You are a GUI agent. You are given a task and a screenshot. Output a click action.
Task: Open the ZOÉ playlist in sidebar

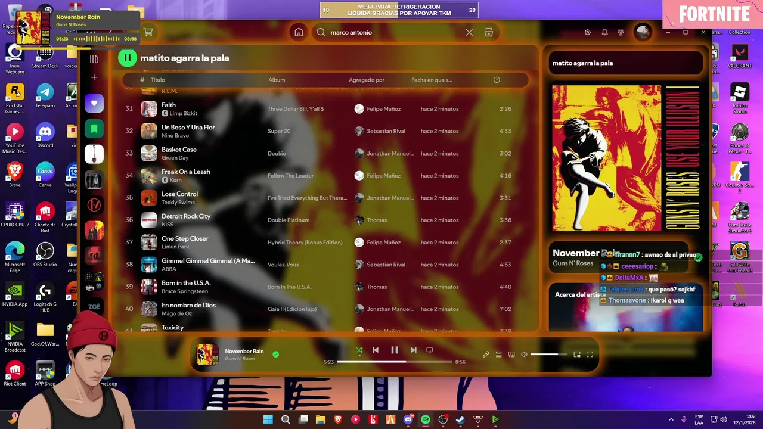[94, 307]
